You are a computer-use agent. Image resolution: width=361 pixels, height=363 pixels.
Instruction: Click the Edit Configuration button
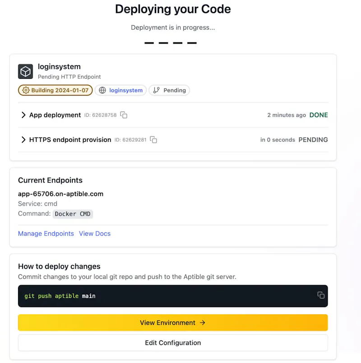pyautogui.click(x=173, y=343)
